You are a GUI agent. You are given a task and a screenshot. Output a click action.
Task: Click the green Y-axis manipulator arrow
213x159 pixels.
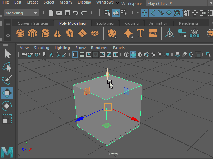tap(107, 73)
